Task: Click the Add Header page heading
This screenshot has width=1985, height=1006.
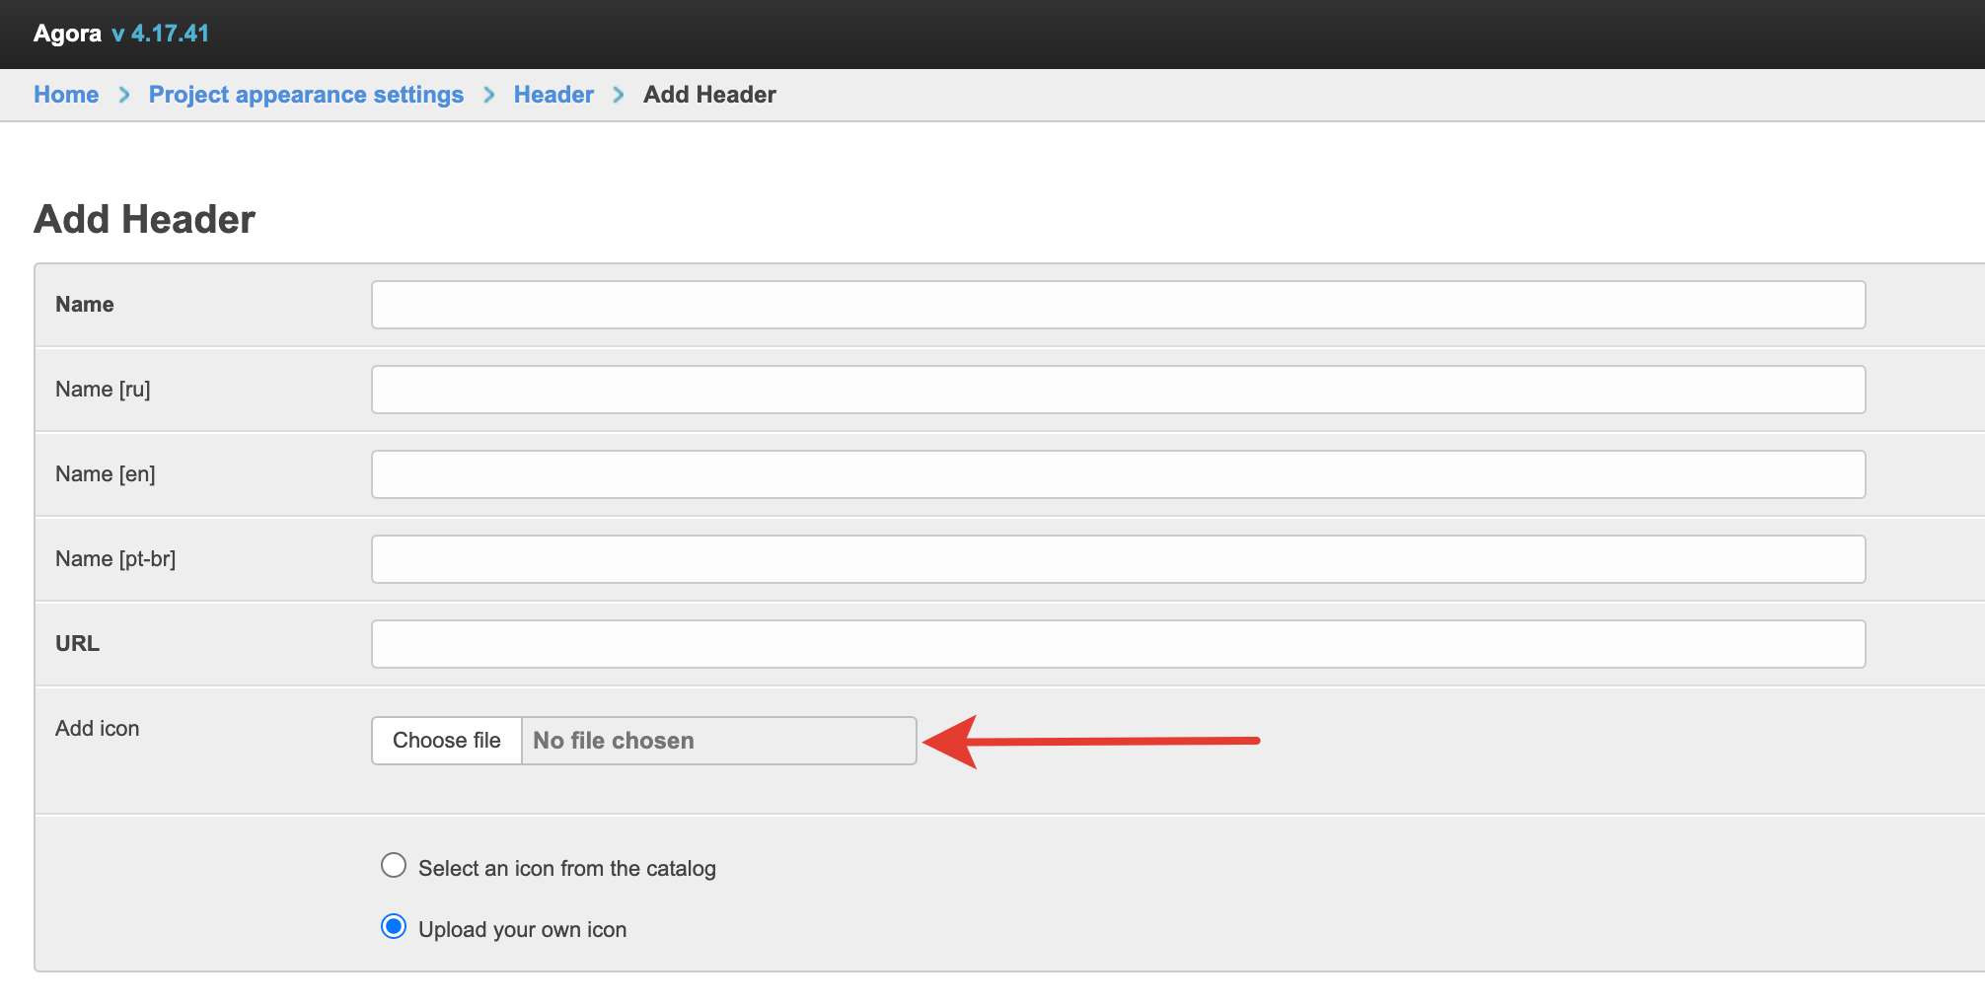Action: [145, 219]
